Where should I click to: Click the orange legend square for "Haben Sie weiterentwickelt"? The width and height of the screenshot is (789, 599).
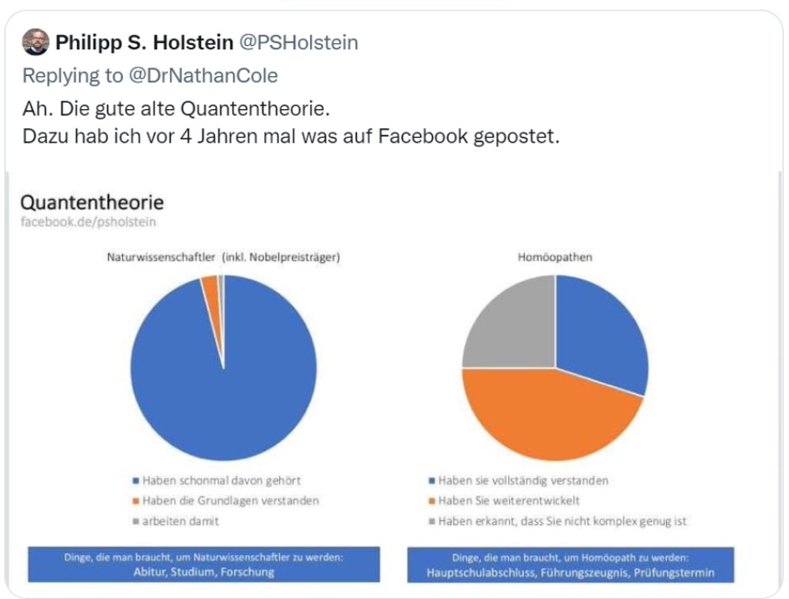(x=431, y=501)
